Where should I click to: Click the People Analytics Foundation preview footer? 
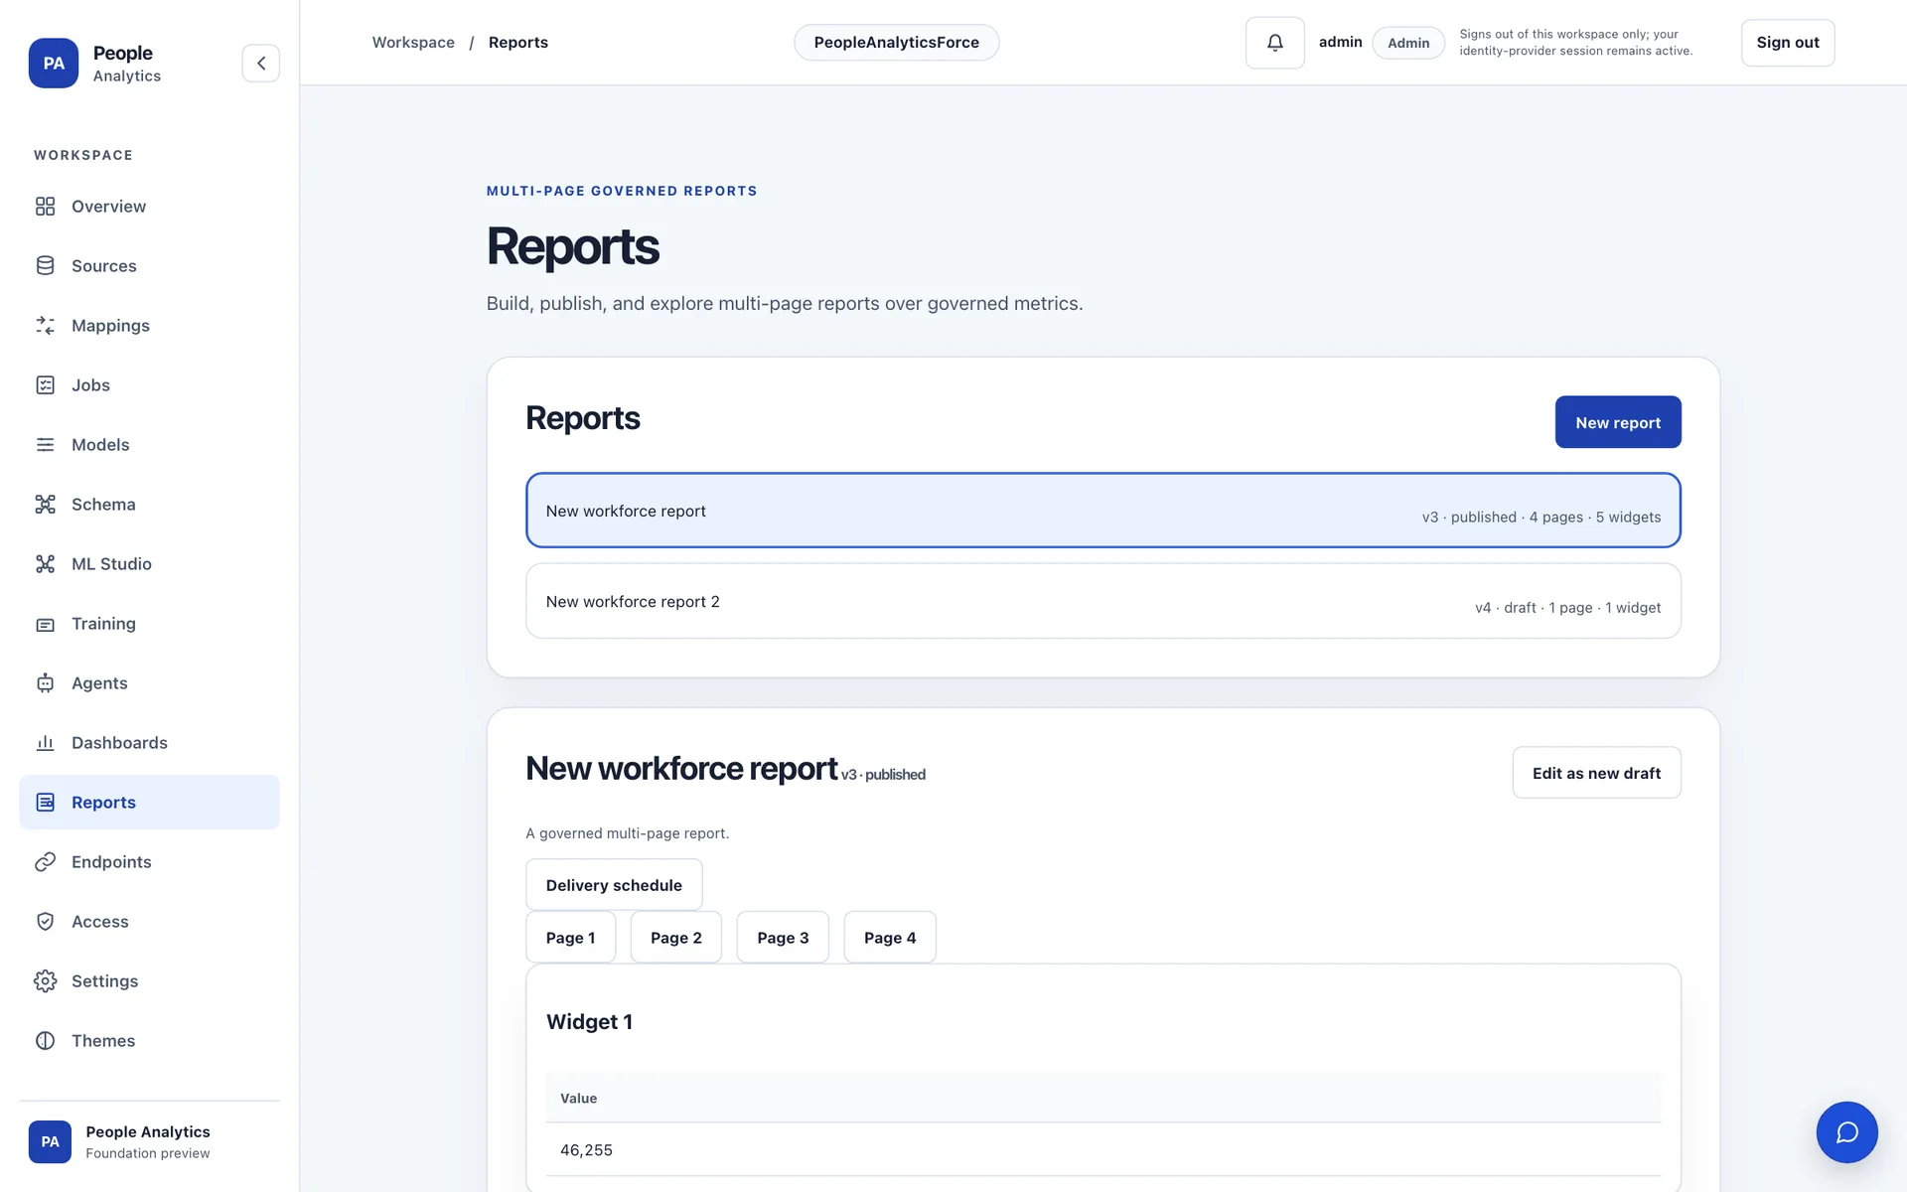pyautogui.click(x=149, y=1141)
